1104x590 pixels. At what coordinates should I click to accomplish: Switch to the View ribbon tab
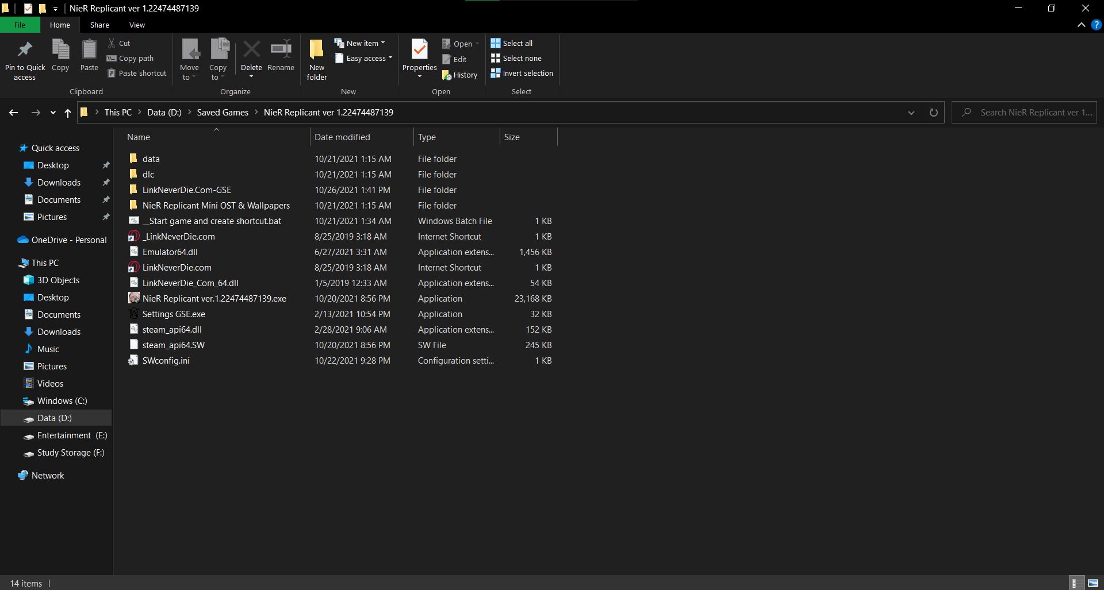137,25
